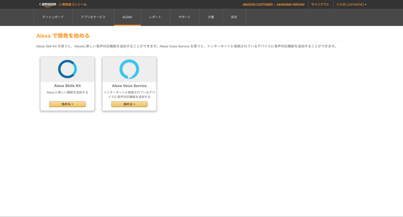Click the Alexa Voice Service card title
403x217 pixels.
tap(129, 86)
